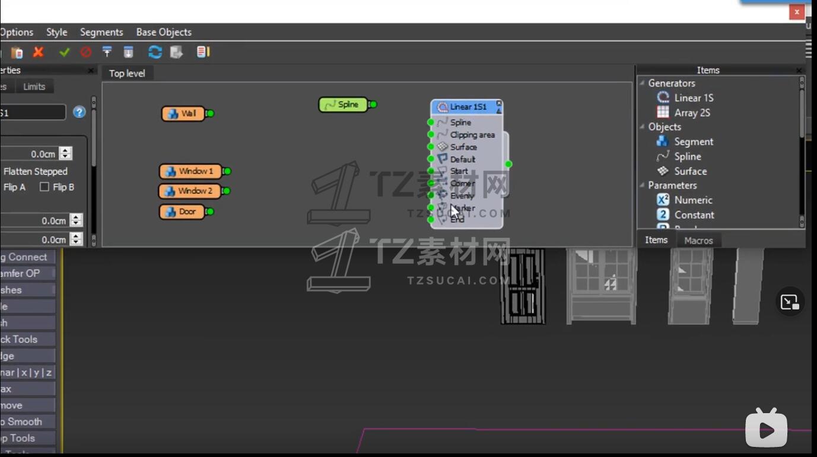This screenshot has width=817, height=457.
Task: Select the Linear 1S generator in Items
Action: pos(685,98)
